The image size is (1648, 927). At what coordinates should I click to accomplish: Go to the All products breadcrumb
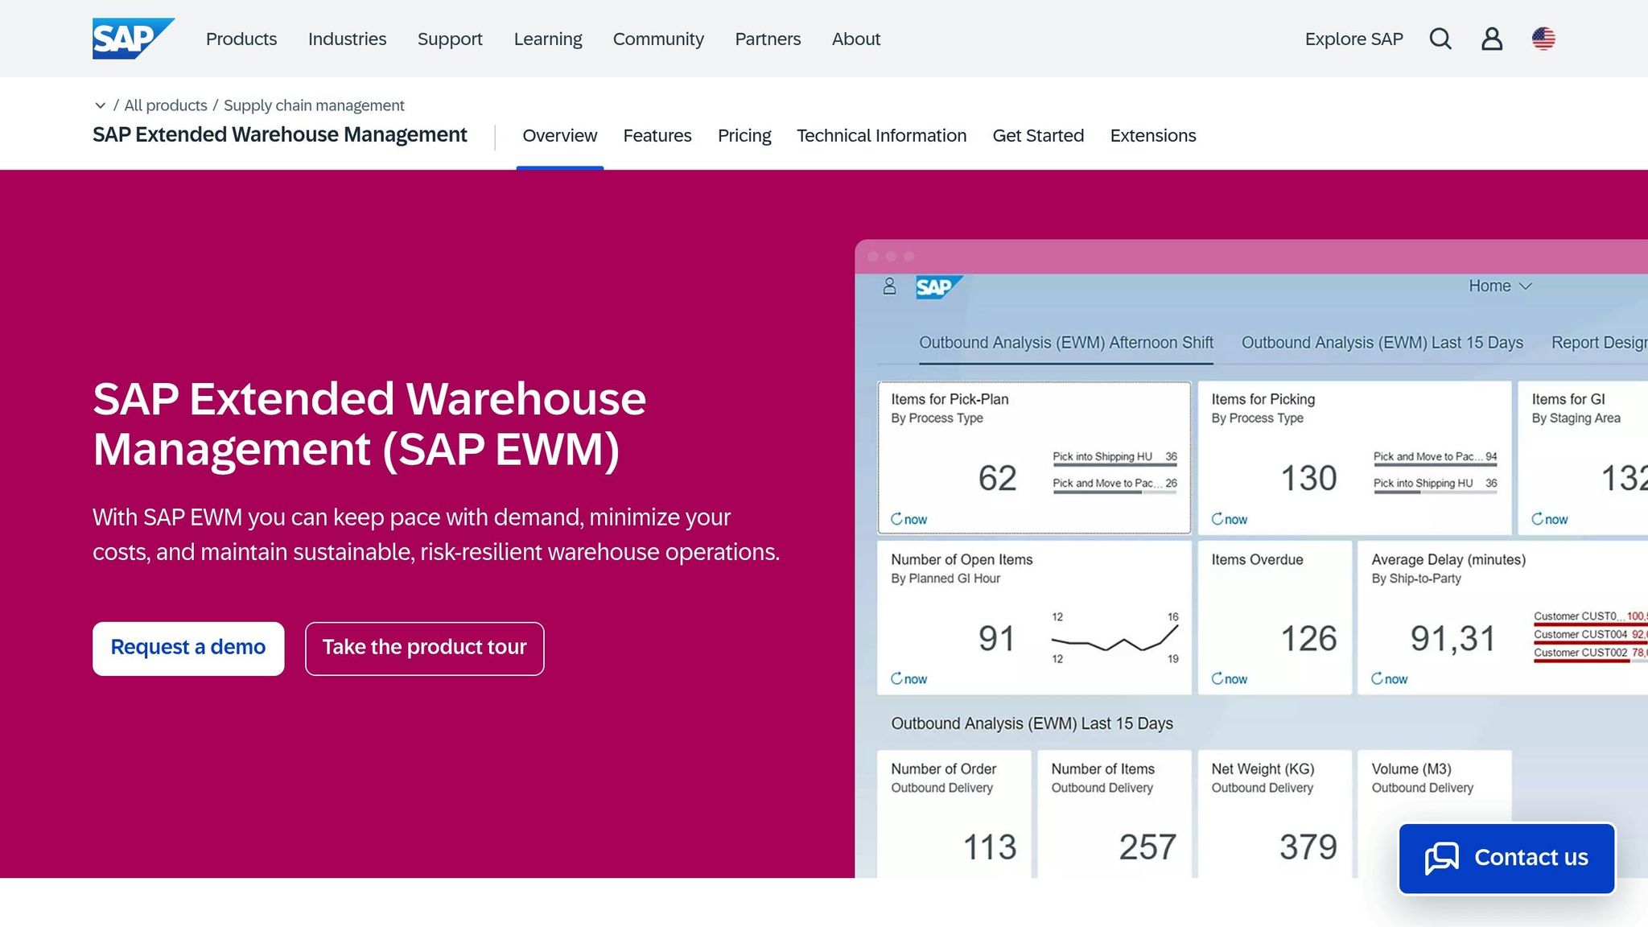[x=166, y=105]
